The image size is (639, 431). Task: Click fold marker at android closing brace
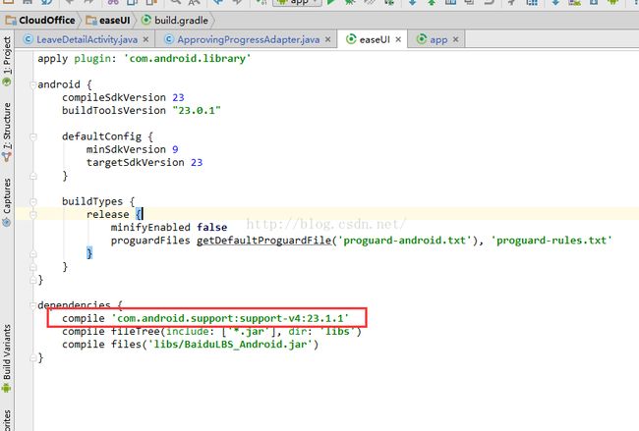click(33, 280)
